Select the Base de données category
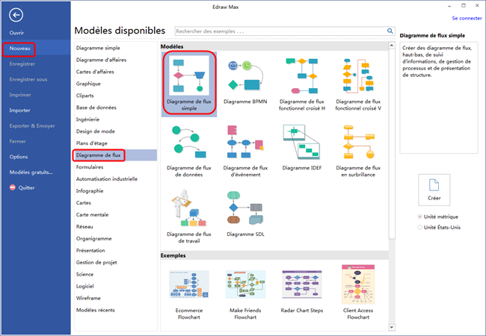 click(96, 108)
